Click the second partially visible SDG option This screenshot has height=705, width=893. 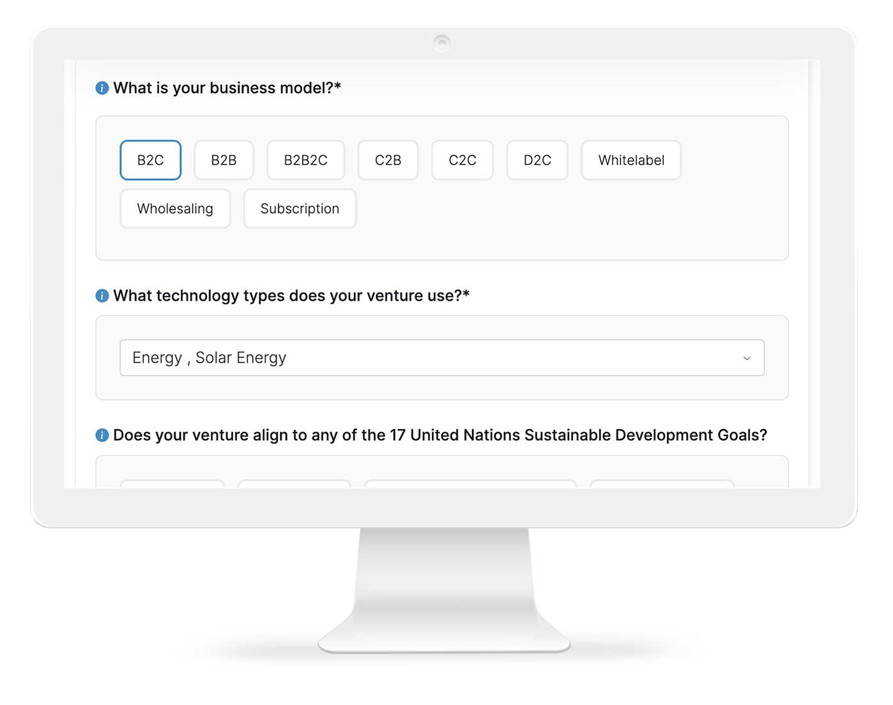294,484
